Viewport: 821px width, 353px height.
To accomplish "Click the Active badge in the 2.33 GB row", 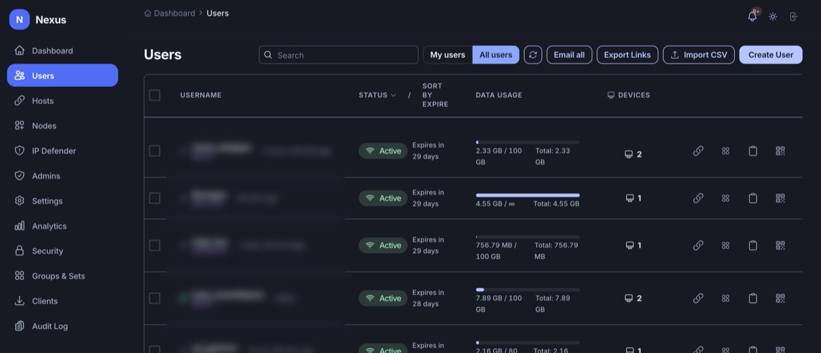I will pos(383,151).
